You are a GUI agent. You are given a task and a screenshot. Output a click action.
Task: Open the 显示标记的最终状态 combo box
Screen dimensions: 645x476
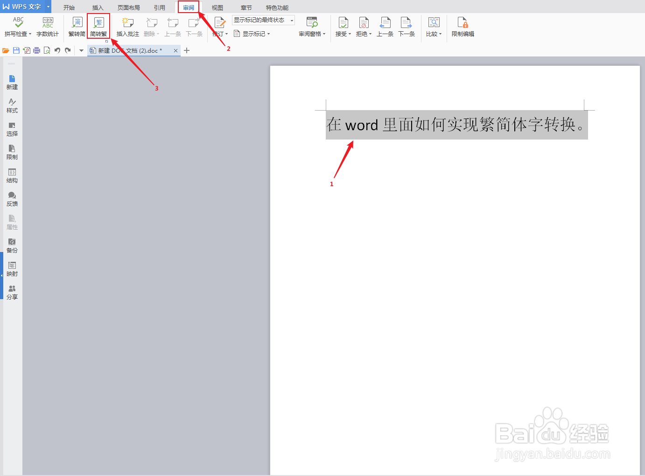click(x=263, y=20)
